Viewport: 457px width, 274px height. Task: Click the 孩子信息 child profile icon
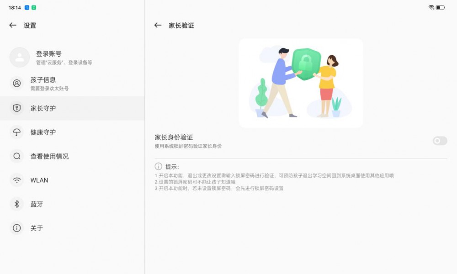tap(16, 84)
